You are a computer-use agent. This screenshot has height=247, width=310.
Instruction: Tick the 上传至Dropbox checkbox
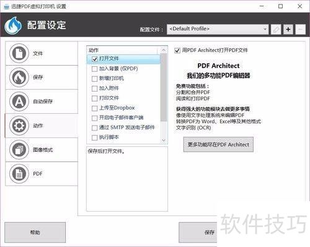click(x=94, y=108)
